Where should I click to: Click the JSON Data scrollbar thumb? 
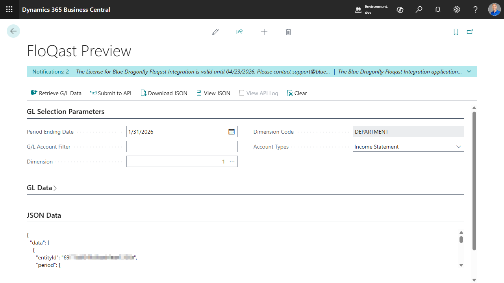(461, 239)
